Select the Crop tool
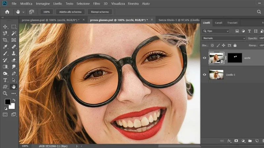Viewport: 264px width, 148px height. [5, 40]
